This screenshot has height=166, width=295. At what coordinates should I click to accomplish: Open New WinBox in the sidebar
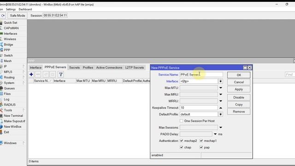pyautogui.click(x=12, y=126)
